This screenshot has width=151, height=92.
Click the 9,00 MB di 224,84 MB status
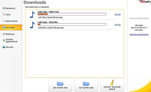coord(51,28)
